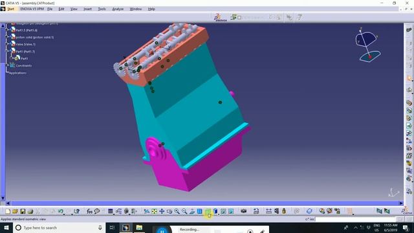The width and height of the screenshot is (414, 233).
Task: Open the Help menu
Action: point(151,9)
